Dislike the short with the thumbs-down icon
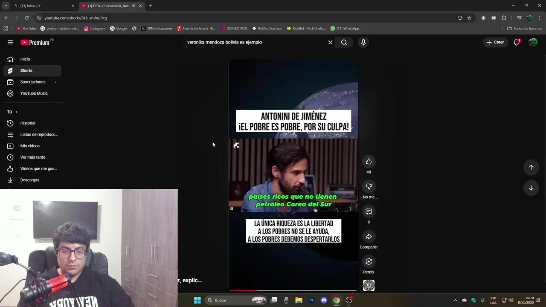This screenshot has height=307, width=546. tap(369, 187)
